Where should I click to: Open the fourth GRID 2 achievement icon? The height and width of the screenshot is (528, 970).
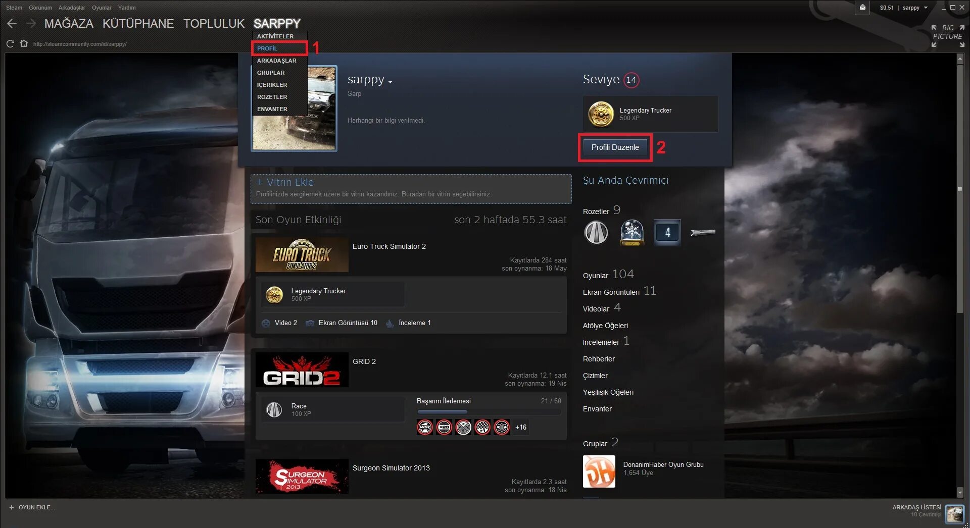point(482,427)
